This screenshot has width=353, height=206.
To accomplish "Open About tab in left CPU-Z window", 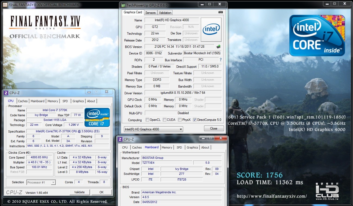I will tap(91, 101).
